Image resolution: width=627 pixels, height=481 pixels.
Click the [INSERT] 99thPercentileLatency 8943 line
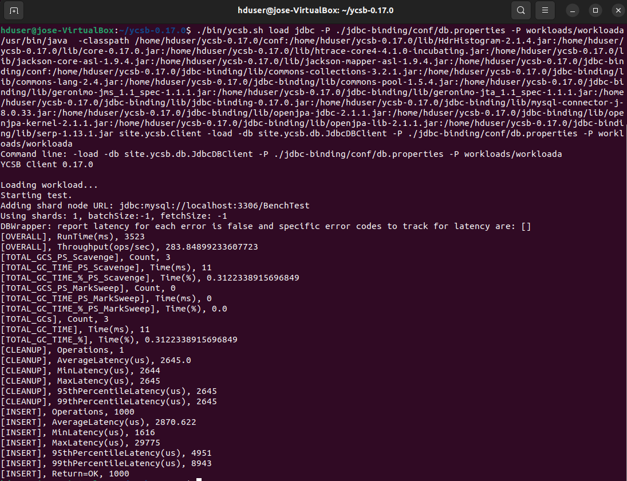106,463
